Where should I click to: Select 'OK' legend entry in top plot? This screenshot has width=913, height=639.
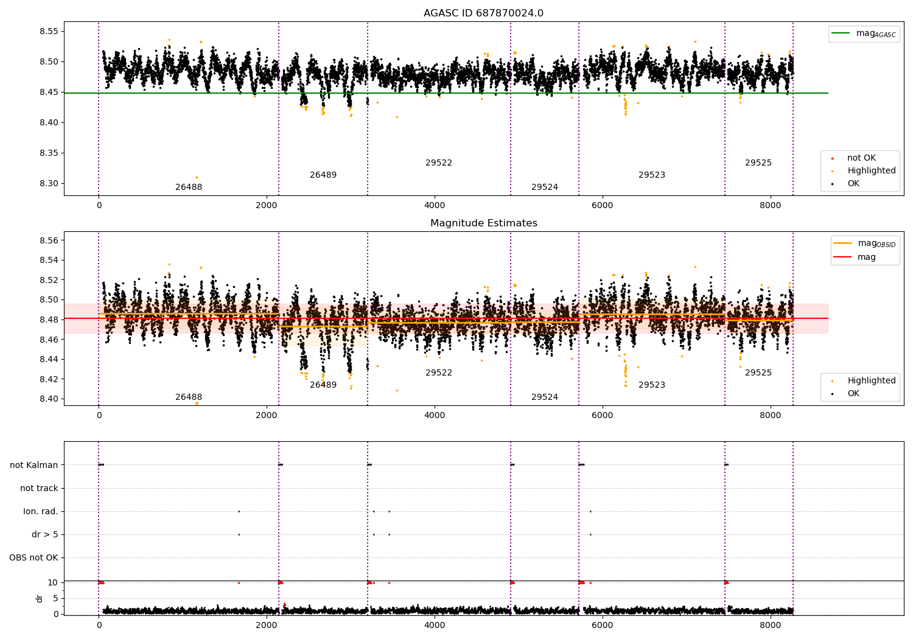[853, 184]
